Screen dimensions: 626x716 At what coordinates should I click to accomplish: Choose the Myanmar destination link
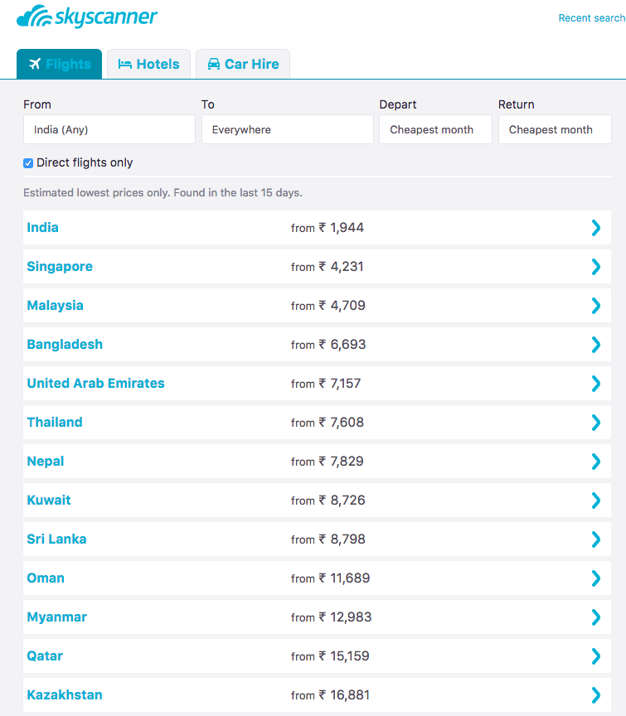click(57, 617)
